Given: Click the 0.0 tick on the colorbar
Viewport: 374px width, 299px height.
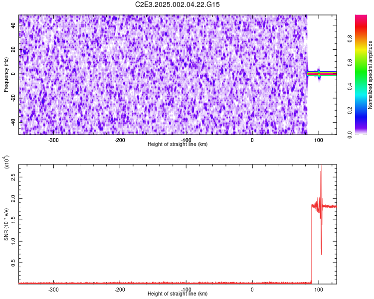Looking at the screenshot, I should (350, 135).
